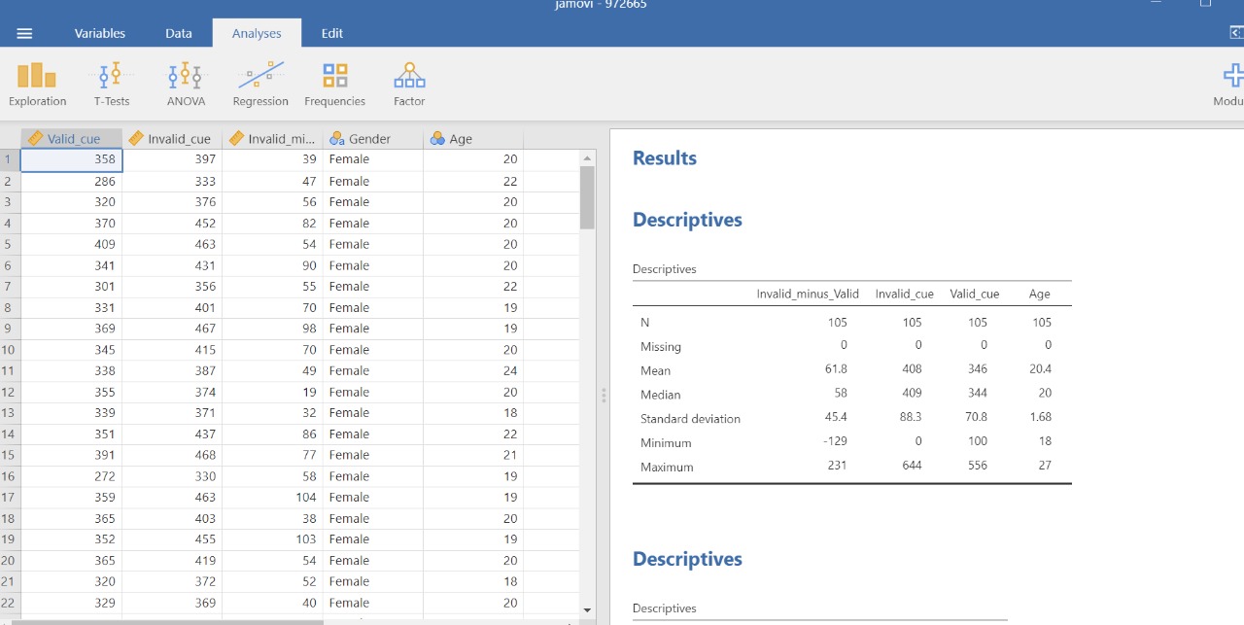Click the difference cell with value 104
Screen dimensions: 1244x625
272,498
